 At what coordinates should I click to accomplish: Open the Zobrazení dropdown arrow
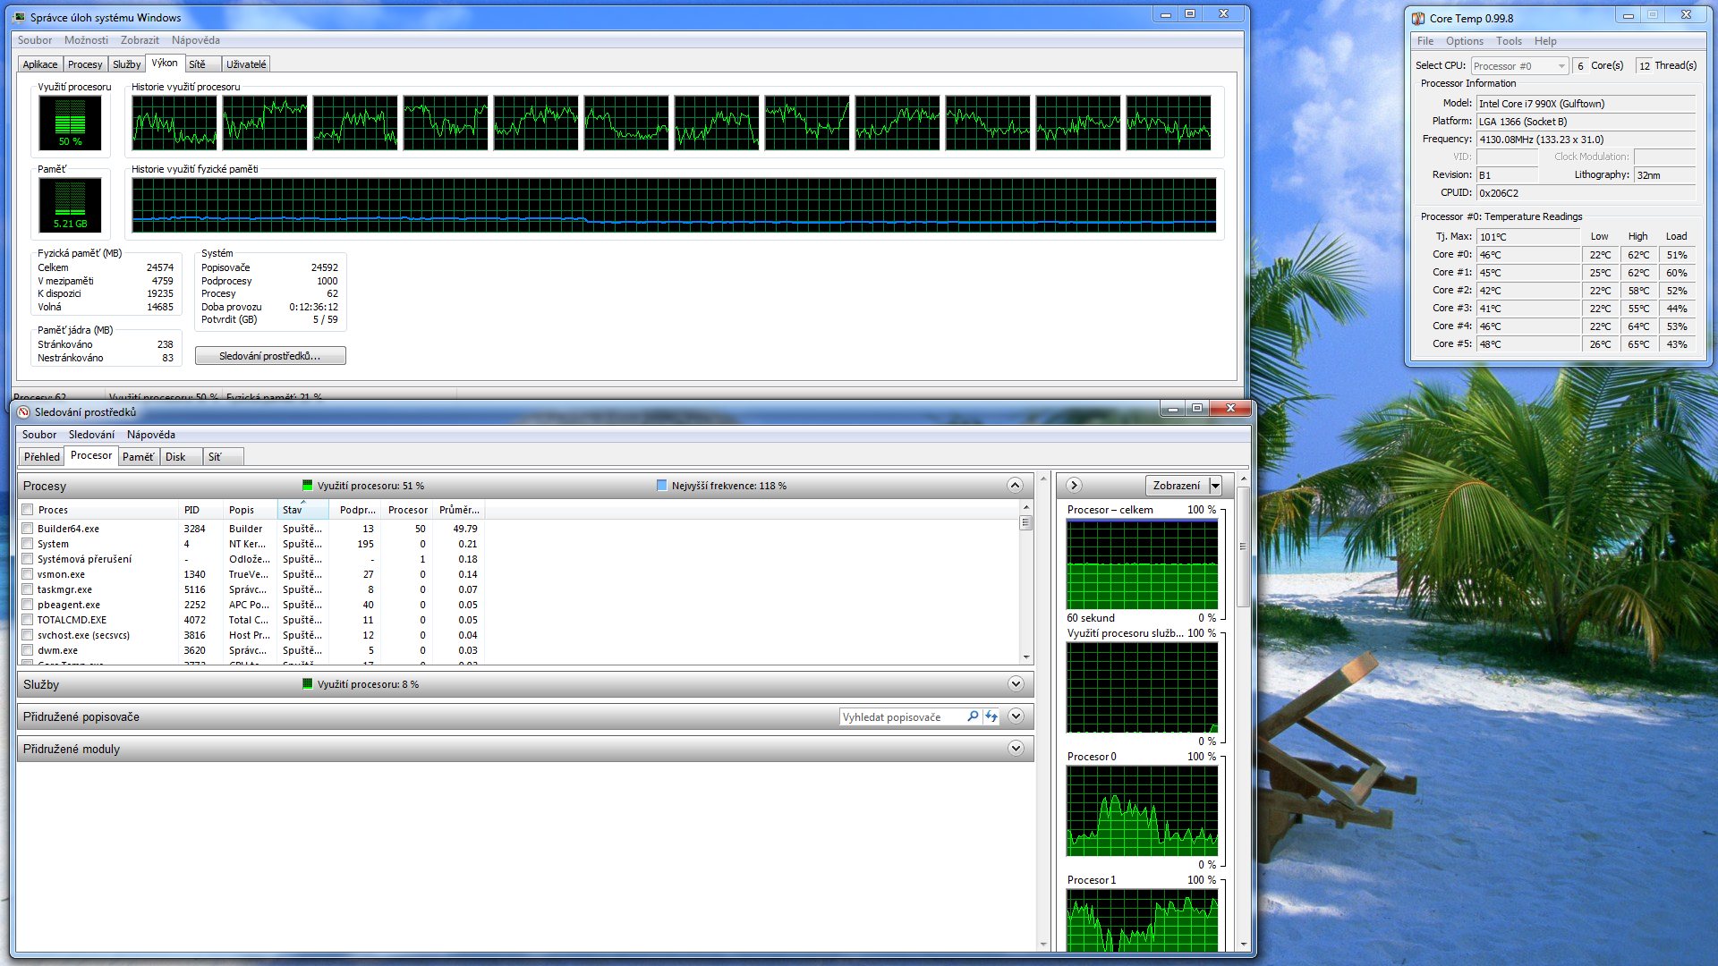[1215, 486]
